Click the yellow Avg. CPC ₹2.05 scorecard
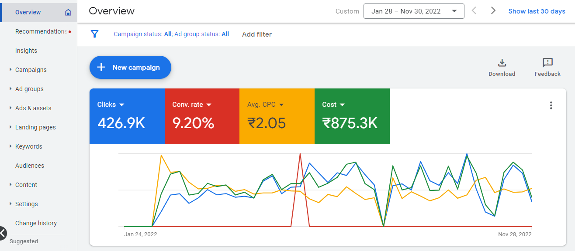Screen dimensions: 575x251 click(x=277, y=116)
